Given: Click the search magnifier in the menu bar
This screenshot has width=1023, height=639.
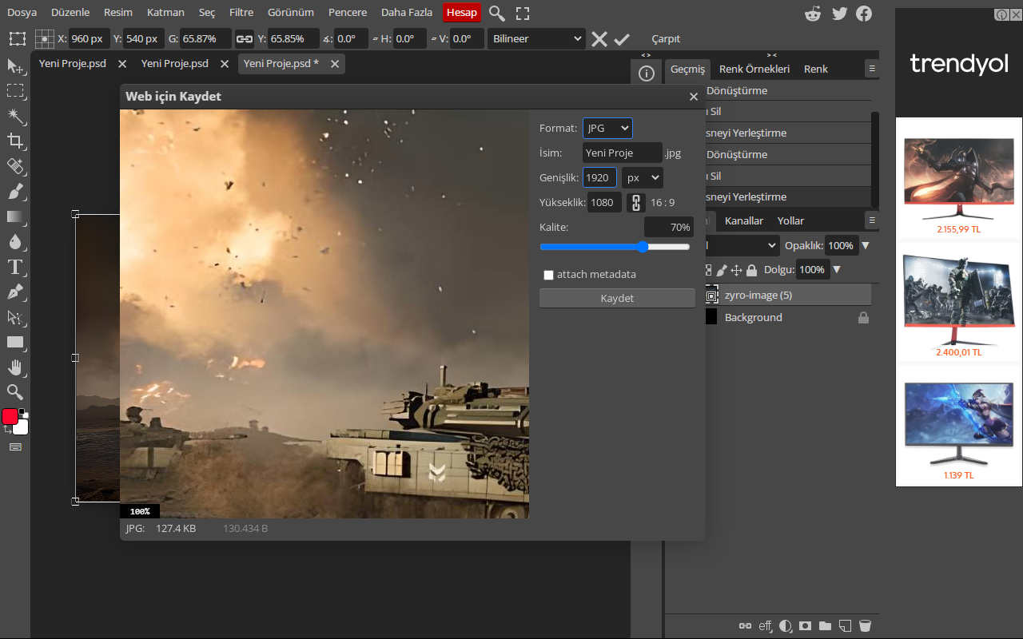Looking at the screenshot, I should [497, 13].
